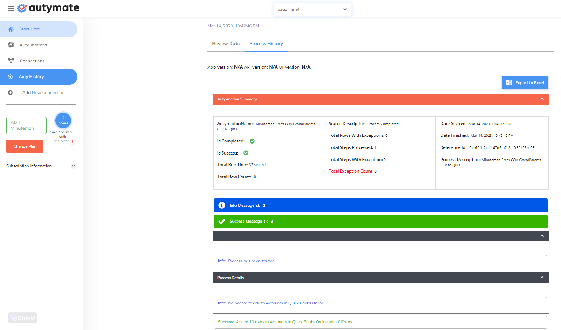Click the 2 hours saved badge

pyautogui.click(x=63, y=121)
